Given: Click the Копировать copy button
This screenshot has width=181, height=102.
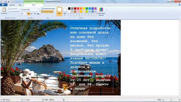Looking at the screenshot, I should pyautogui.click(x=14, y=12).
